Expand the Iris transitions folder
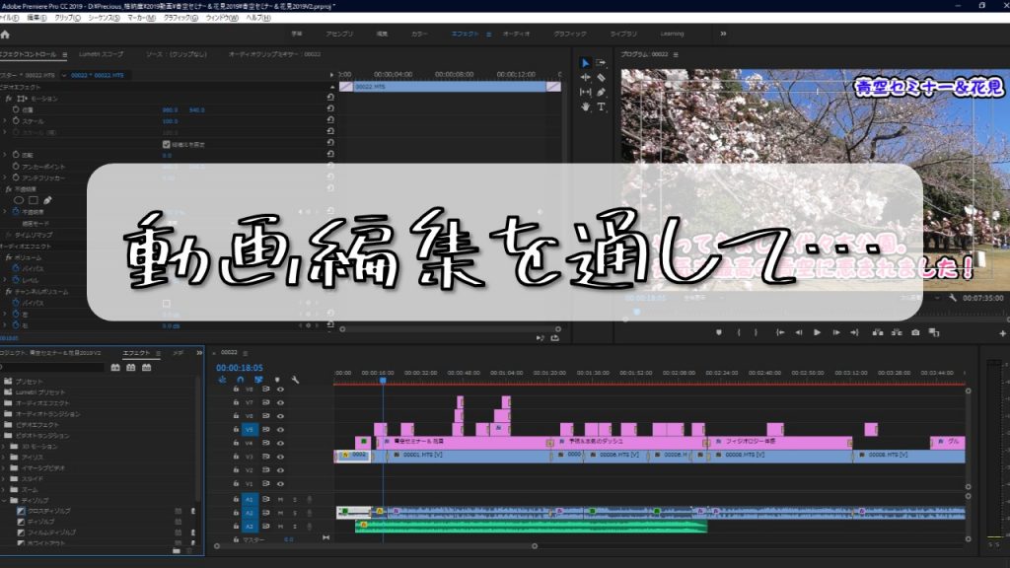The image size is (1010, 568). [5, 458]
